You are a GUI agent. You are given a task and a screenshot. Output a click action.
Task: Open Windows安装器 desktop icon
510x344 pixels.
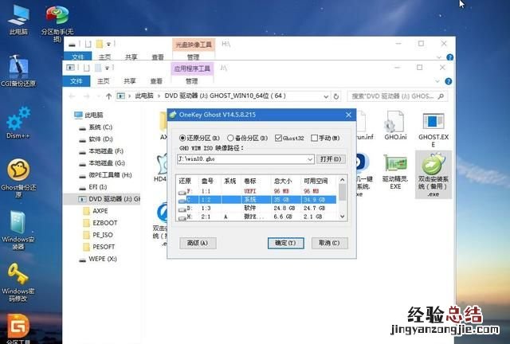click(x=18, y=230)
